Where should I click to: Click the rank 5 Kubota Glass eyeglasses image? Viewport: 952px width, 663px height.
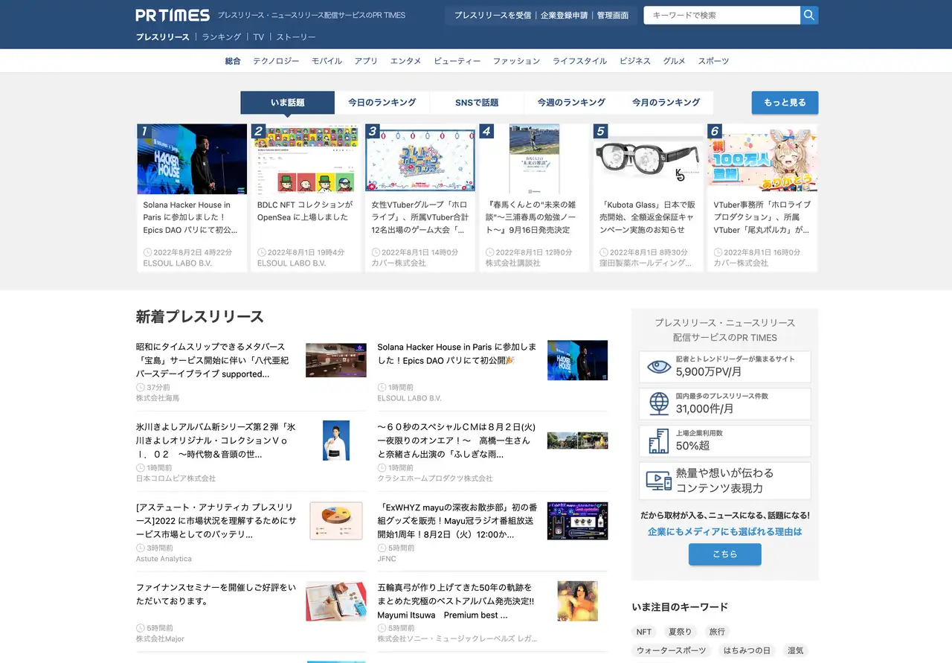tap(649, 159)
